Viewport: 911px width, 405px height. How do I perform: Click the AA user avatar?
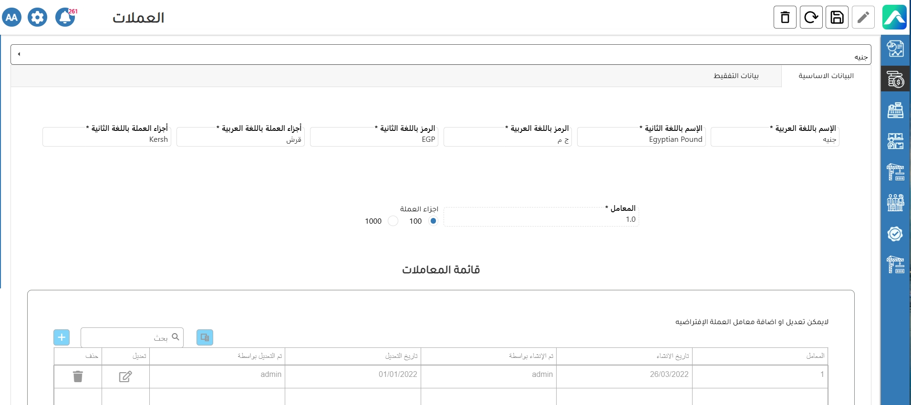[x=12, y=18]
